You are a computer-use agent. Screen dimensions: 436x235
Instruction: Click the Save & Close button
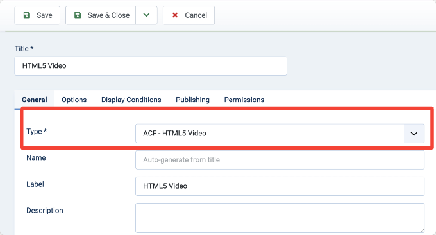point(101,15)
